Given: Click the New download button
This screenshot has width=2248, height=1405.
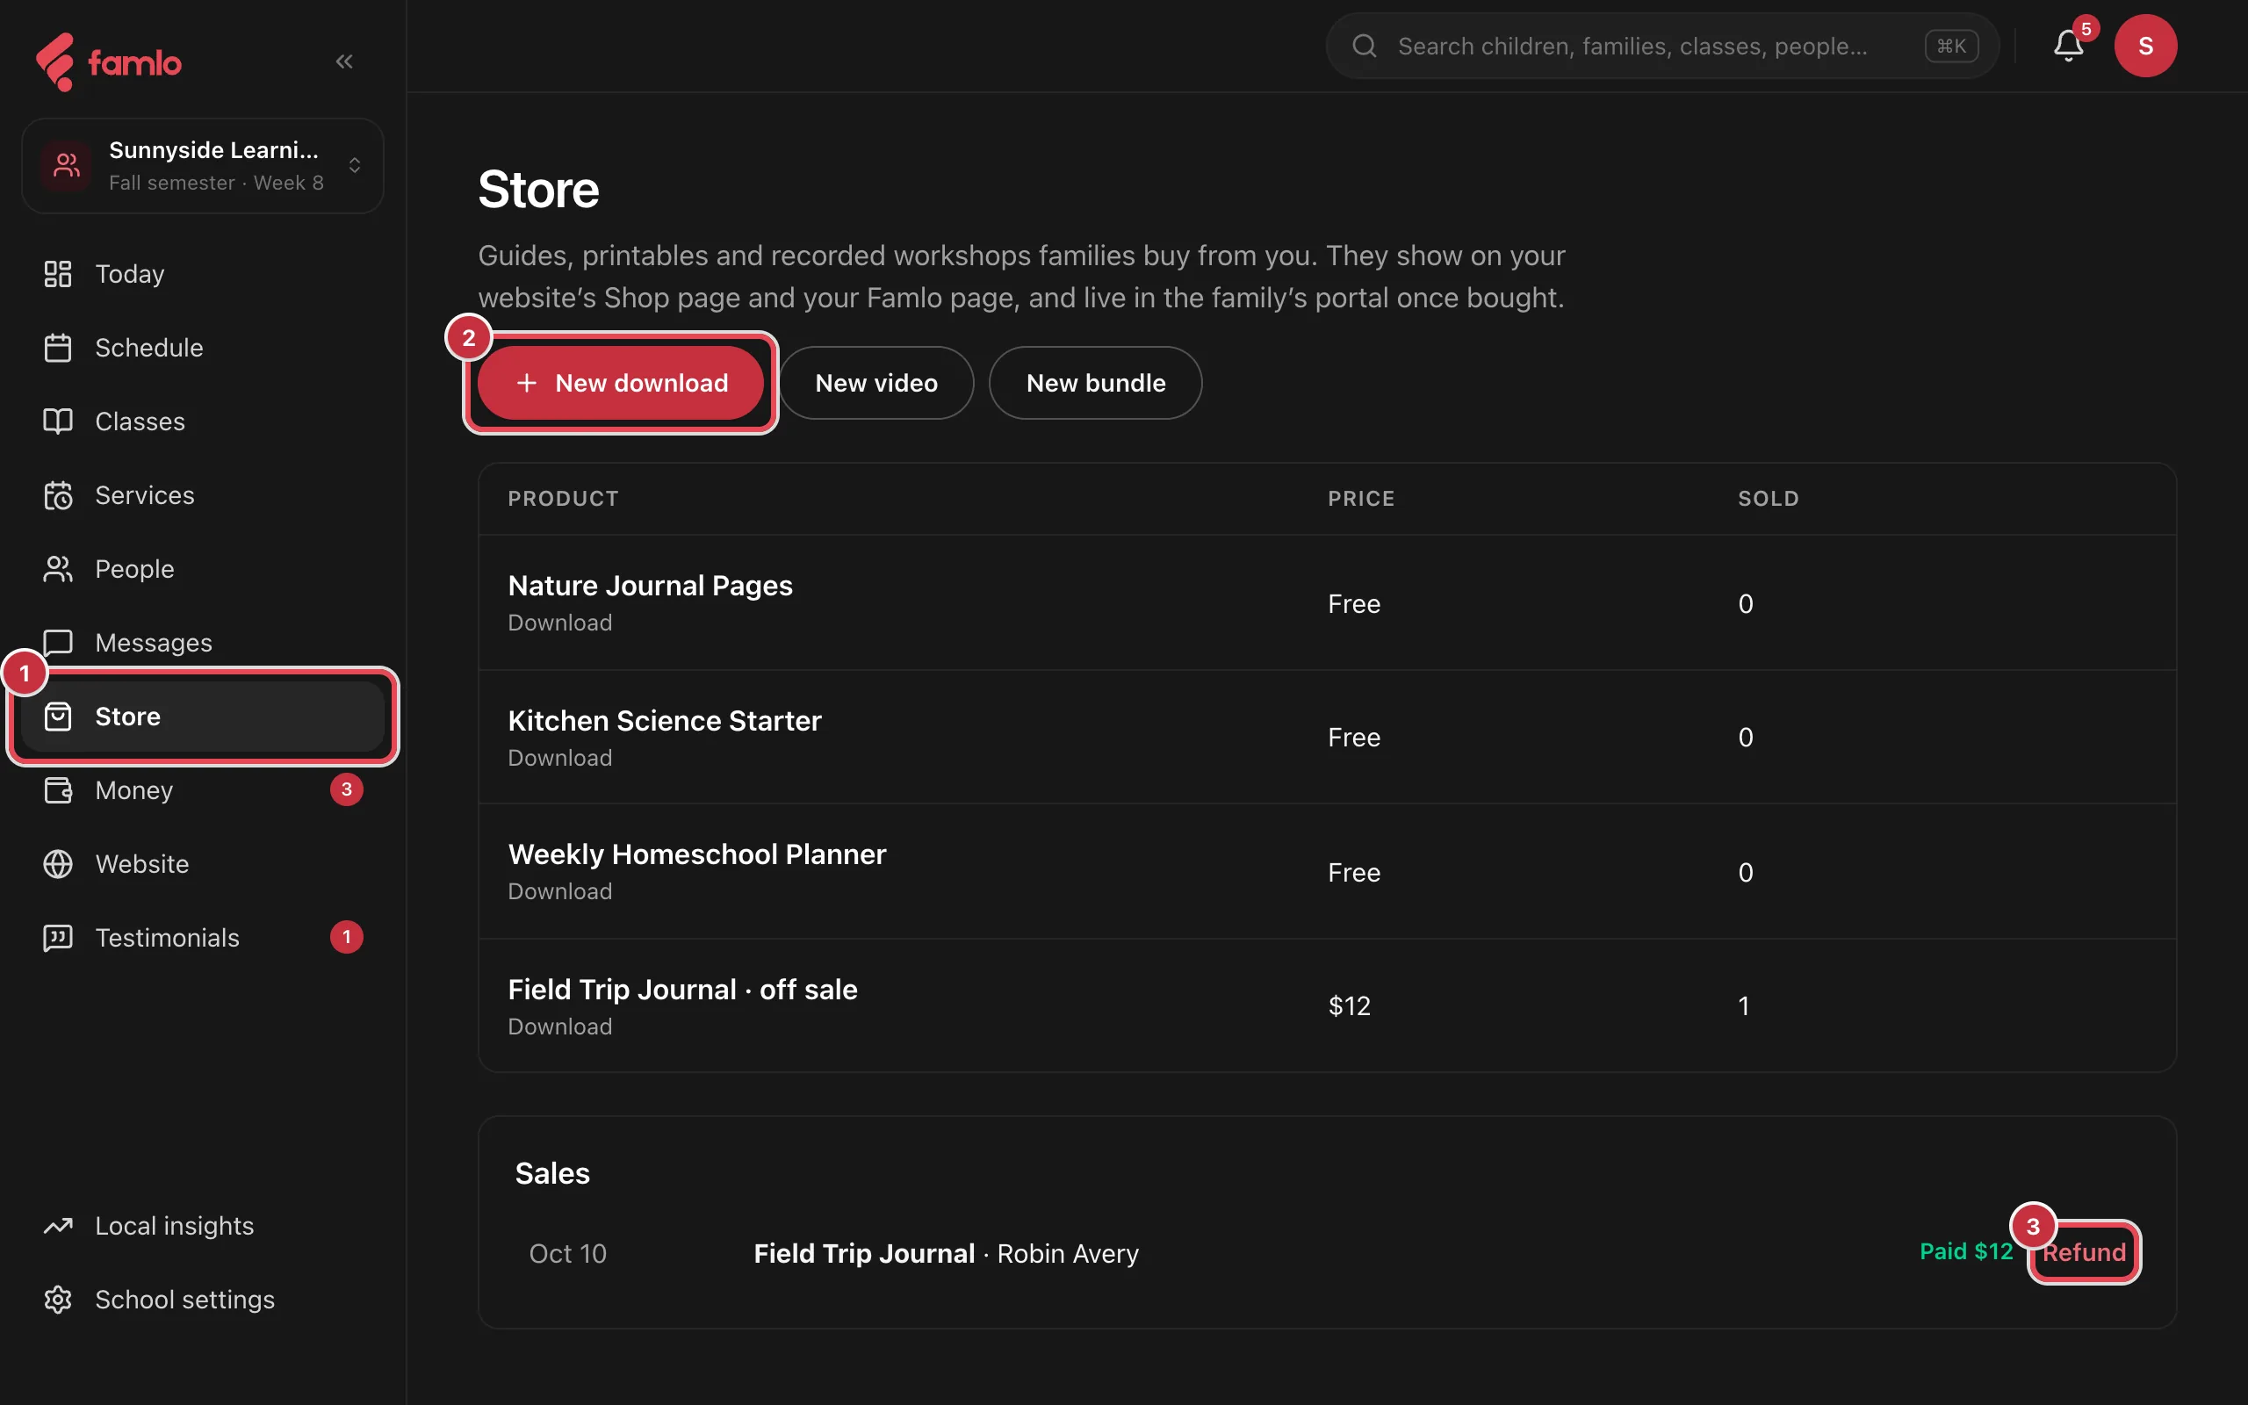Looking at the screenshot, I should [x=621, y=383].
